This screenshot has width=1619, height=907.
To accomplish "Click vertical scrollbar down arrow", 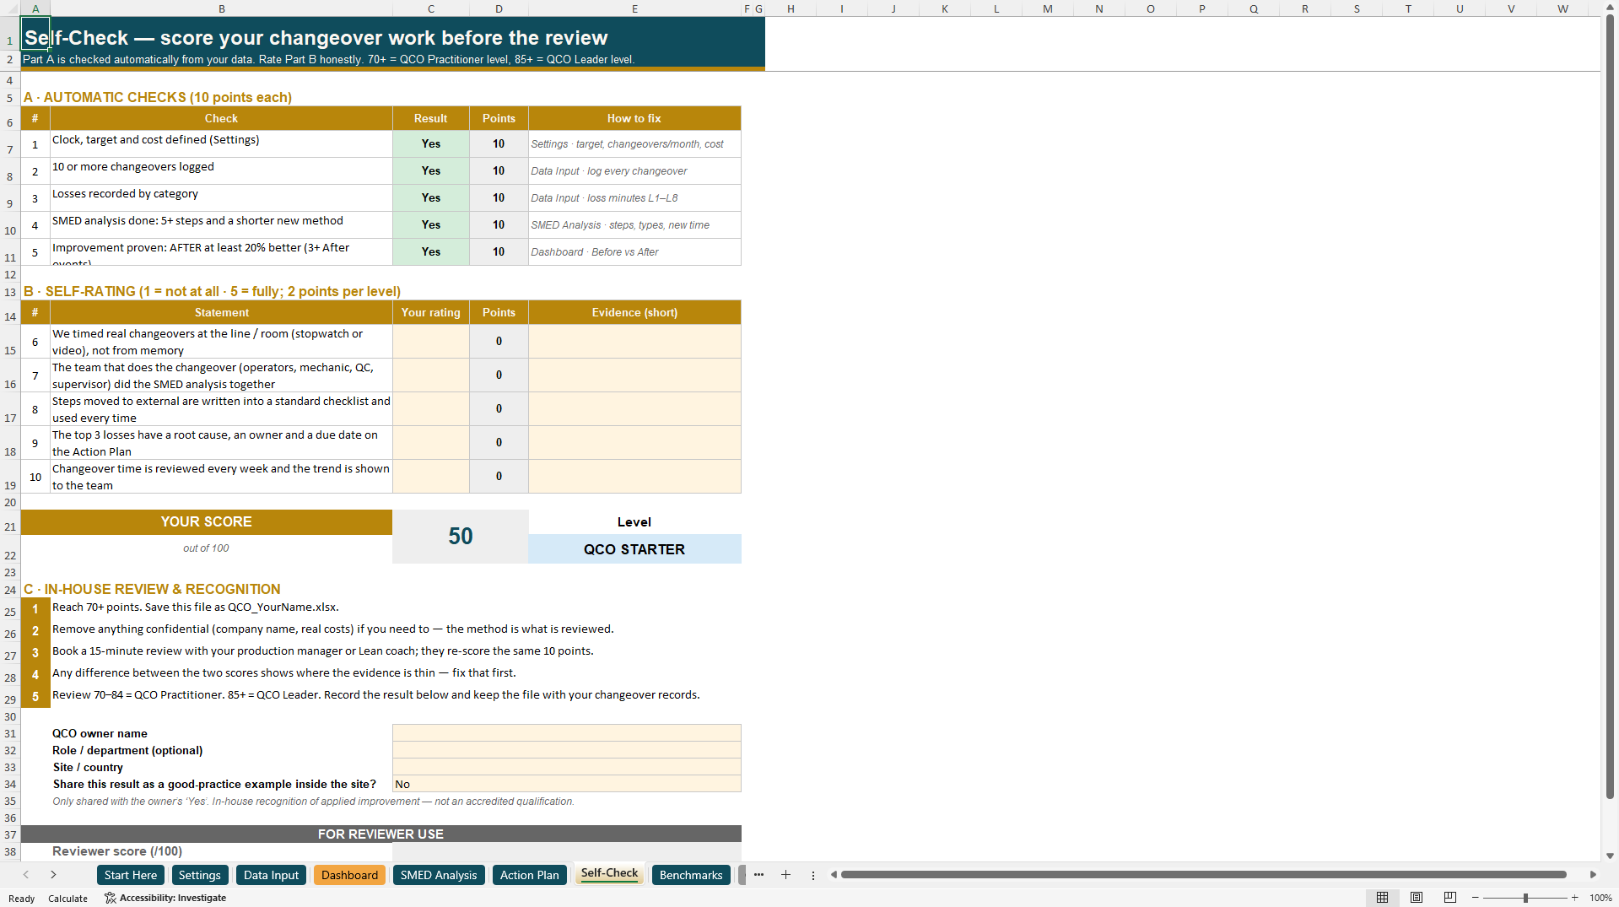I will point(1610,856).
